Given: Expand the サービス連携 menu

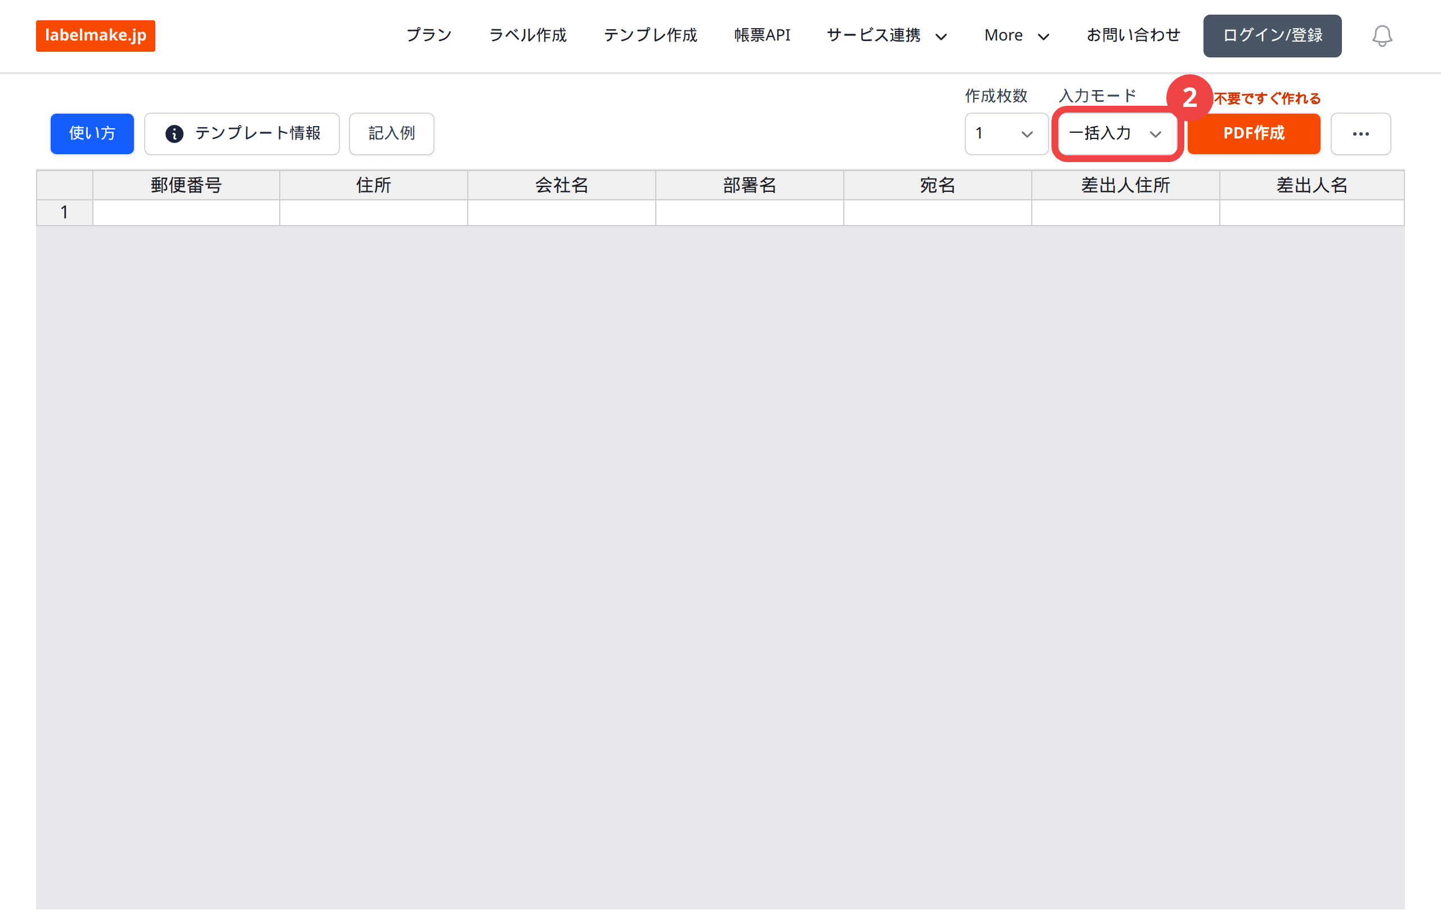Looking at the screenshot, I should (887, 35).
